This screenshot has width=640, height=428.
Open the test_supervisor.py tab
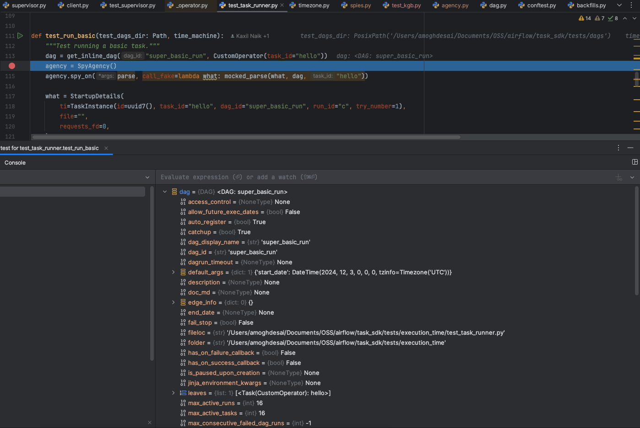click(128, 5)
